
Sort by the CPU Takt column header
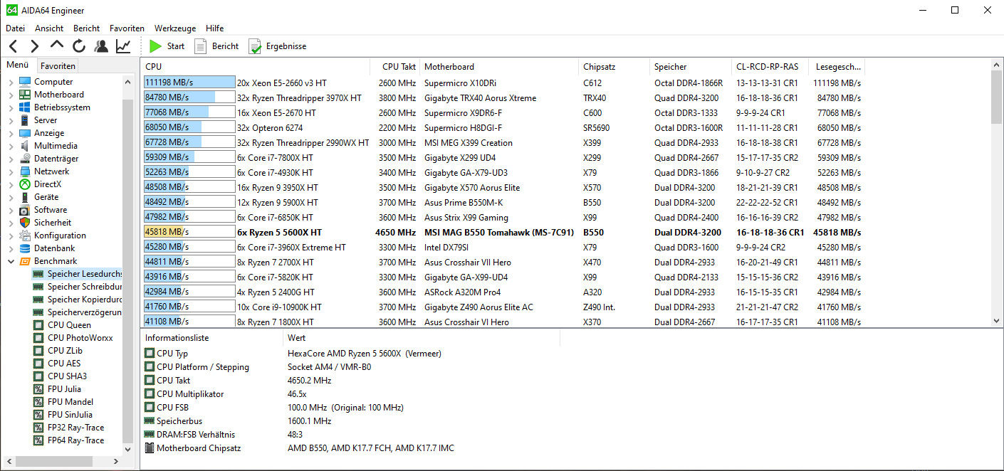pyautogui.click(x=395, y=67)
